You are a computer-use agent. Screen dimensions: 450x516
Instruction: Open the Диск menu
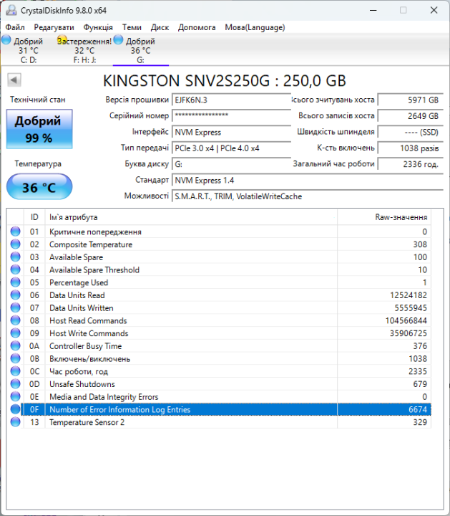160,27
